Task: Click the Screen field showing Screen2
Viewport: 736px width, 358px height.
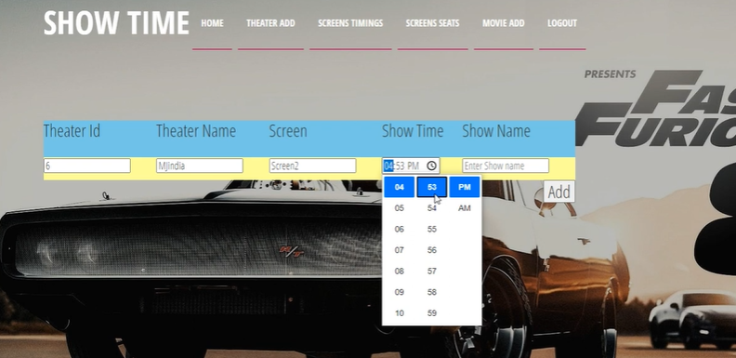Action: click(x=312, y=166)
